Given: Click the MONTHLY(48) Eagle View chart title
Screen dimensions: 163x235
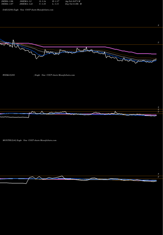Looking at the screenshot, I should click(29, 140).
